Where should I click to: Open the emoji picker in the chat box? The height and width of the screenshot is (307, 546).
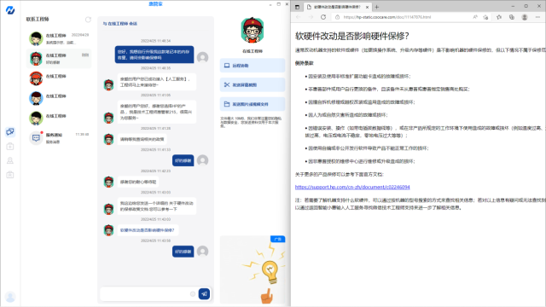(193, 293)
